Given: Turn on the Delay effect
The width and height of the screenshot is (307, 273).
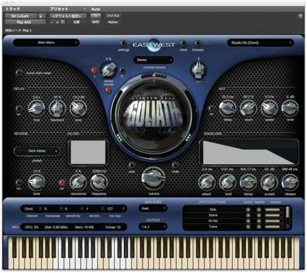Looking at the screenshot, I should point(19,109).
